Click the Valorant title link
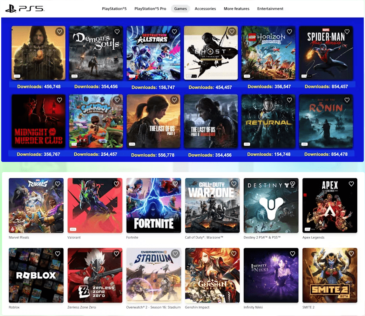The width and height of the screenshot is (365, 316). pyautogui.click(x=74, y=238)
